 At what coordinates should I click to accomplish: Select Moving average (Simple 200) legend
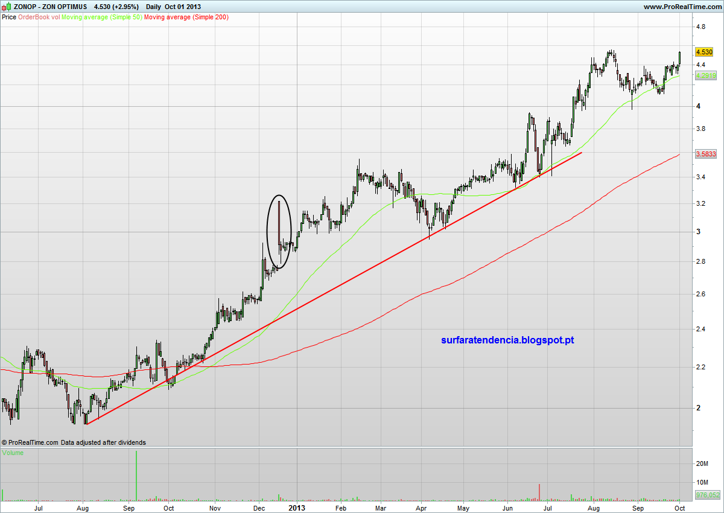[186, 18]
